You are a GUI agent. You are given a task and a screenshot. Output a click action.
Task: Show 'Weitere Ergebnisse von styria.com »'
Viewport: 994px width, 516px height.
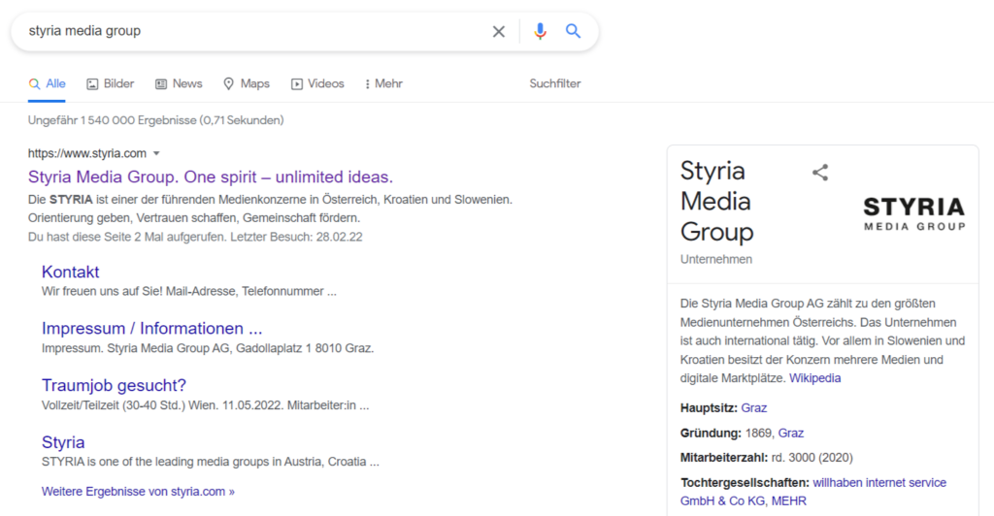[x=138, y=492]
